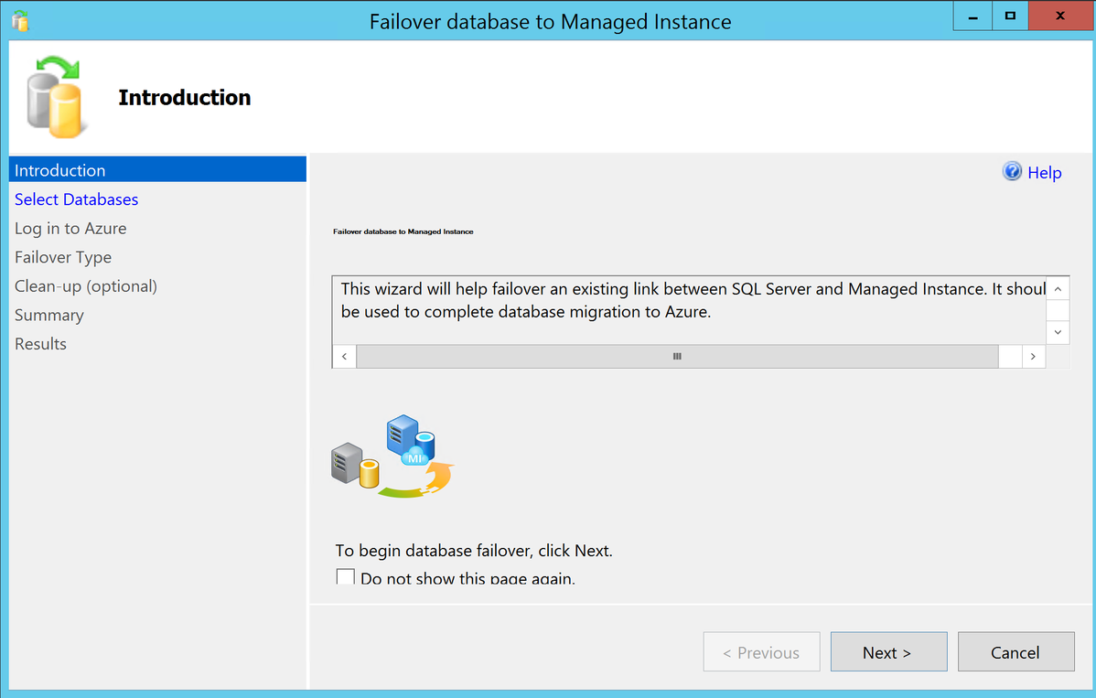Click the horizontal scrollbar left arrow
1096x698 pixels.
click(344, 357)
